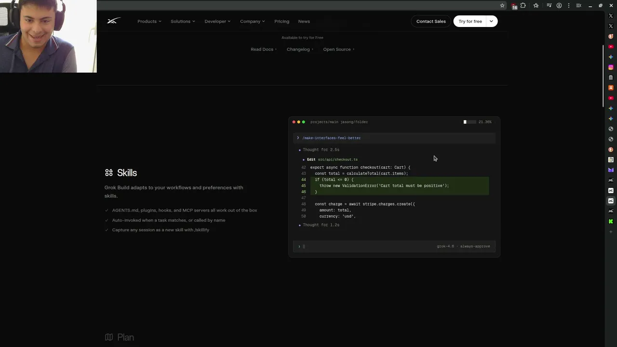Switch to the green K tab
Screen dimensions: 617x347
pyautogui.click(x=611, y=222)
